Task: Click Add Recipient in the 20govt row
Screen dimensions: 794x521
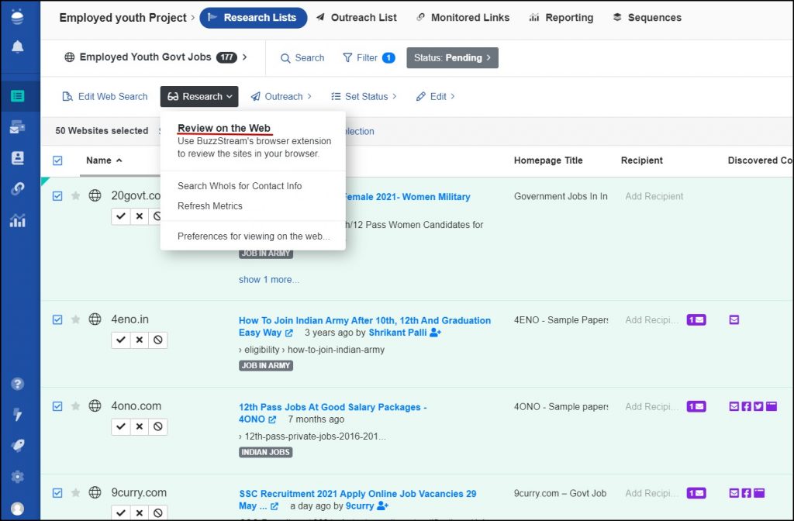Action: coord(654,196)
